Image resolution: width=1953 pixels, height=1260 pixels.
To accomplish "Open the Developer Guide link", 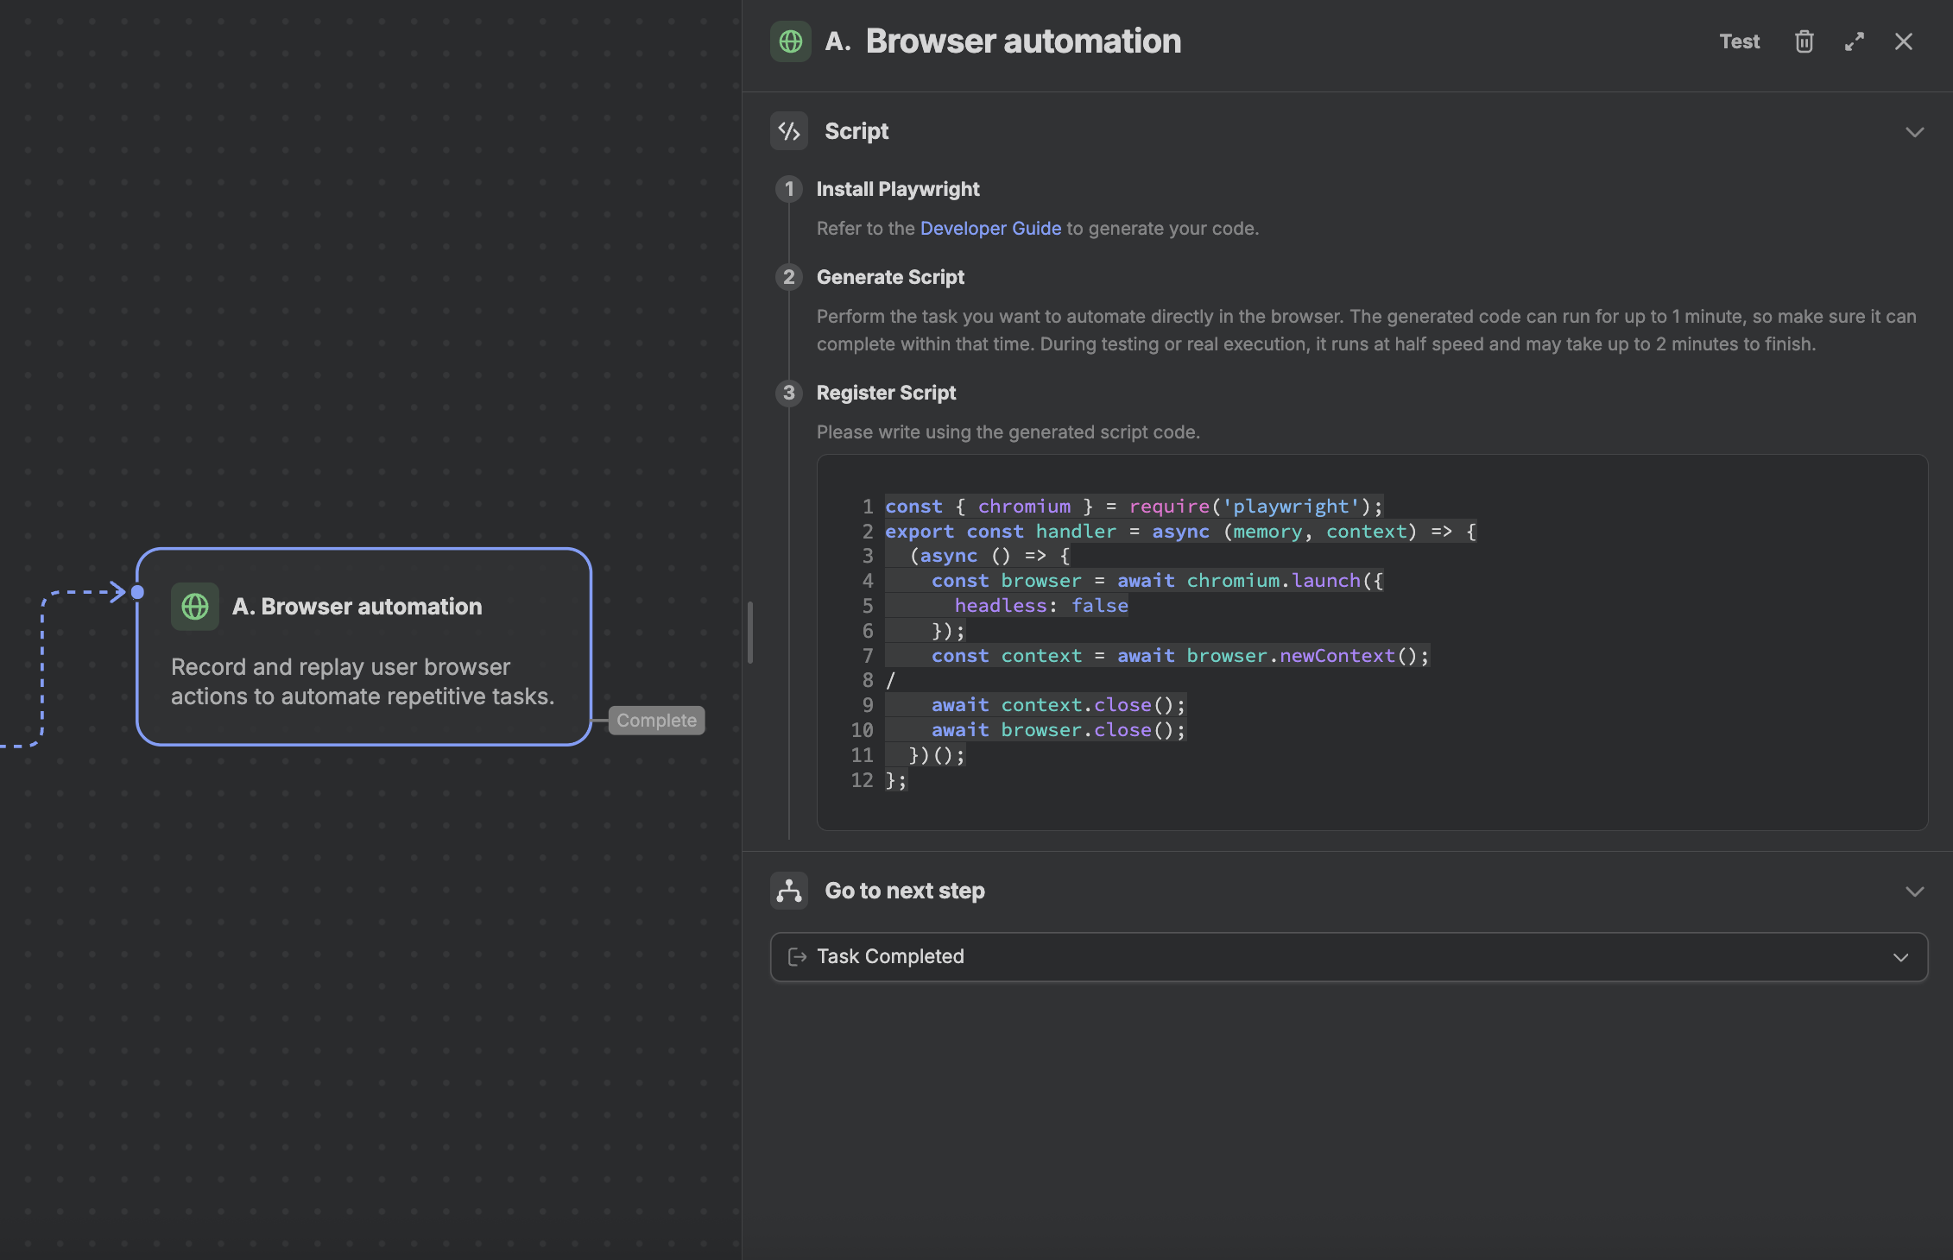I will pos(990,229).
